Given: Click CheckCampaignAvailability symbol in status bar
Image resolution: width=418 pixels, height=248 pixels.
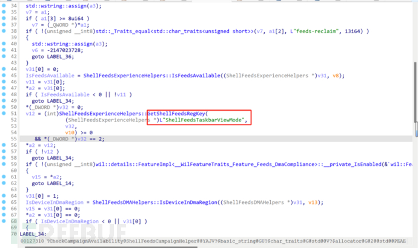Looking at the screenshot, I should click(86, 241).
